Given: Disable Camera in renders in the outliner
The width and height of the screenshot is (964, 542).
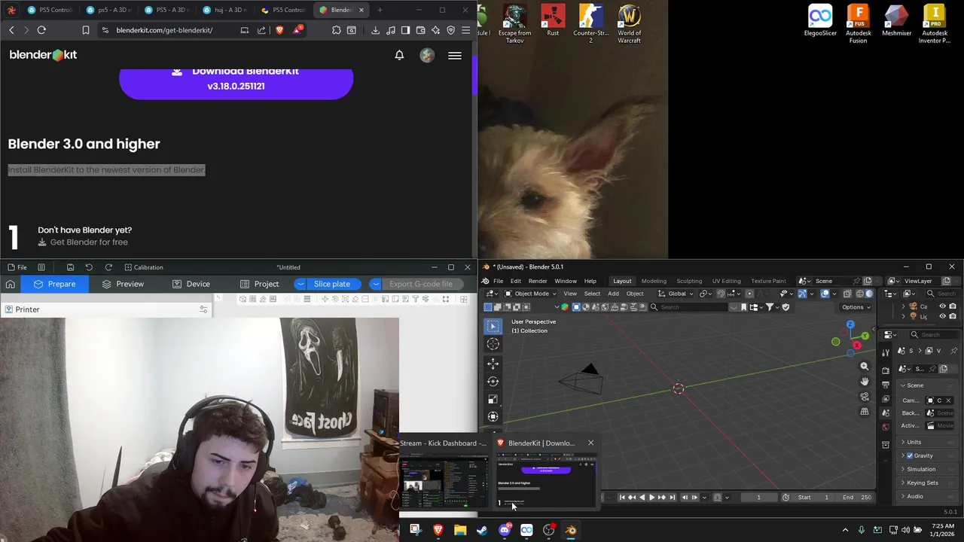Looking at the screenshot, I should point(953,306).
